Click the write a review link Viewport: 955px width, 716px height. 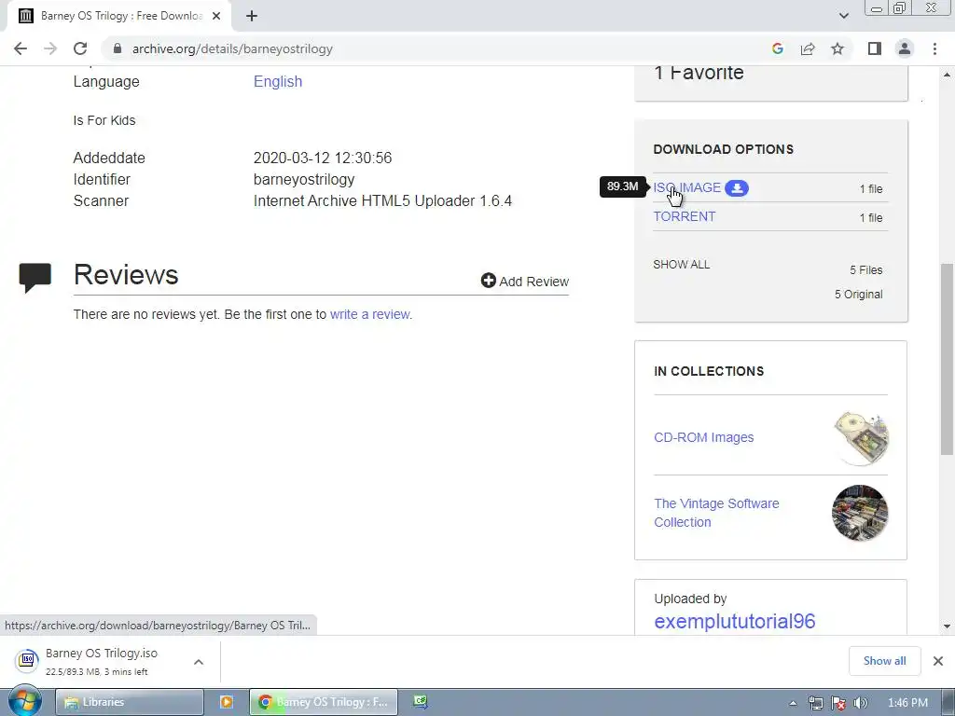[x=369, y=314]
